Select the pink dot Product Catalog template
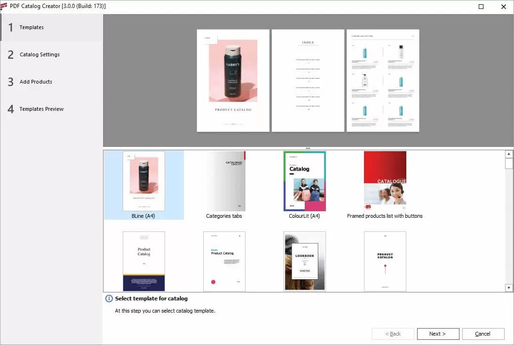The image size is (514, 345). tap(224, 261)
